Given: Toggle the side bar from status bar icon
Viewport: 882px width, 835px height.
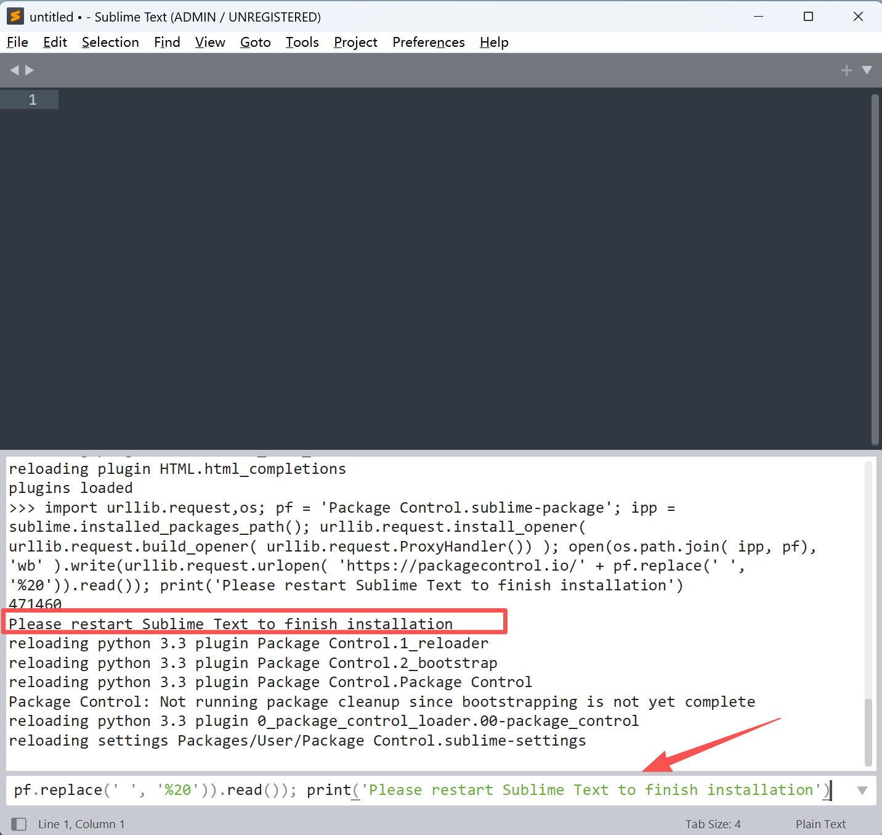Looking at the screenshot, I should [19, 824].
